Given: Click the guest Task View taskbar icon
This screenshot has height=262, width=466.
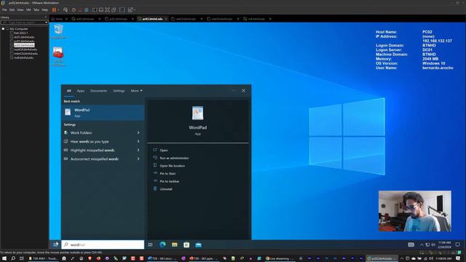Looking at the screenshot, I should (x=151, y=245).
